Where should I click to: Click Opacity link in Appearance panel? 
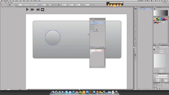(x=94, y=31)
